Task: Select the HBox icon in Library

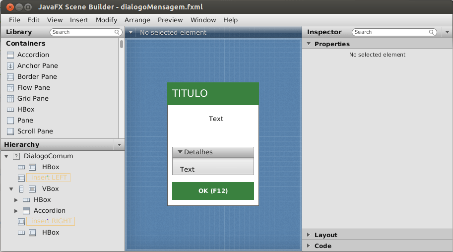Action: pyautogui.click(x=10, y=110)
